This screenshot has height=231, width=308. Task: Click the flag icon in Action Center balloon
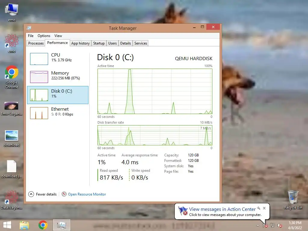click(x=183, y=211)
